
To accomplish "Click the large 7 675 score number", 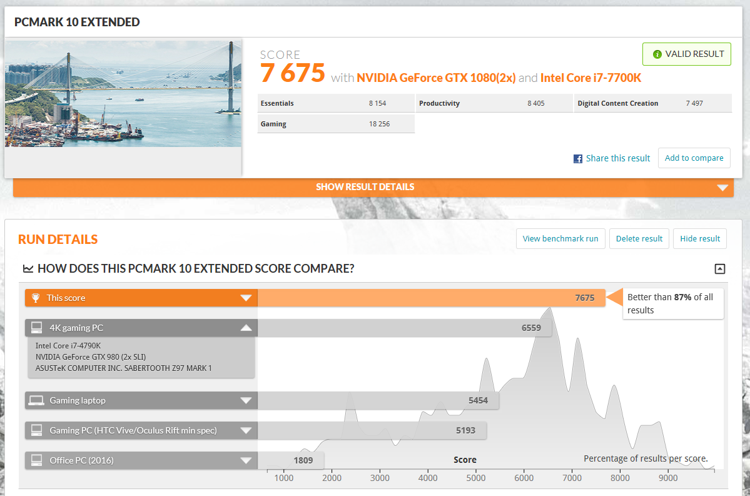I will coord(292,73).
